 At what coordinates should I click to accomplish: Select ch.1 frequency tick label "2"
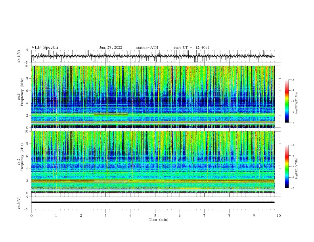(27, 115)
